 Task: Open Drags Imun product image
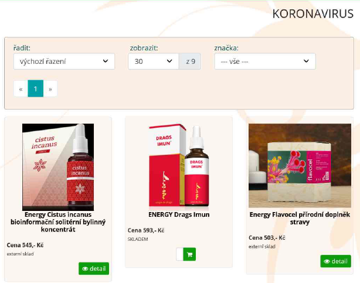tap(179, 167)
